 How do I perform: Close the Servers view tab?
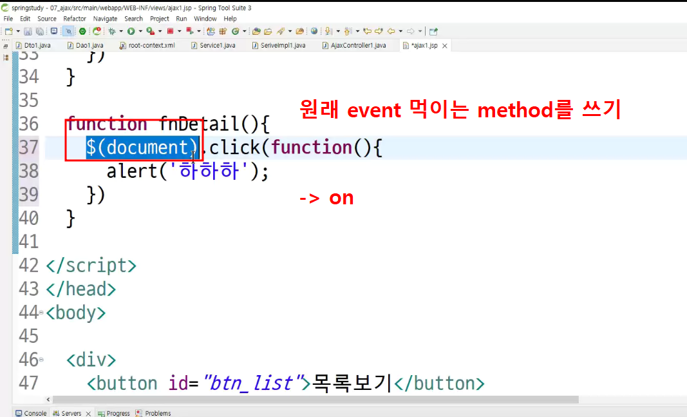pyautogui.click(x=88, y=414)
